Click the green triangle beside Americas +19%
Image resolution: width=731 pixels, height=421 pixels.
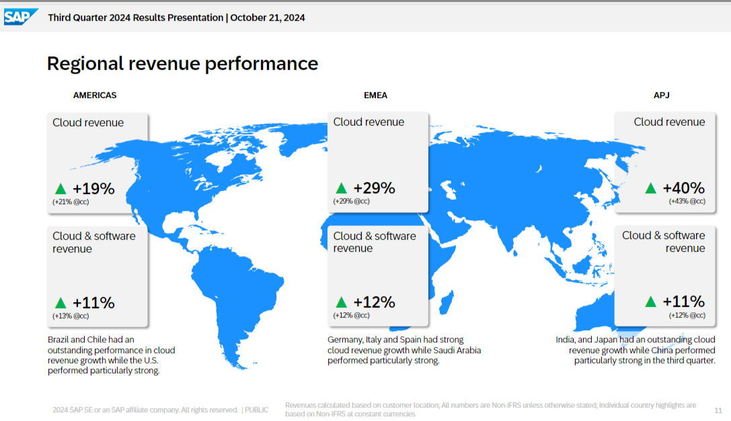(61, 189)
